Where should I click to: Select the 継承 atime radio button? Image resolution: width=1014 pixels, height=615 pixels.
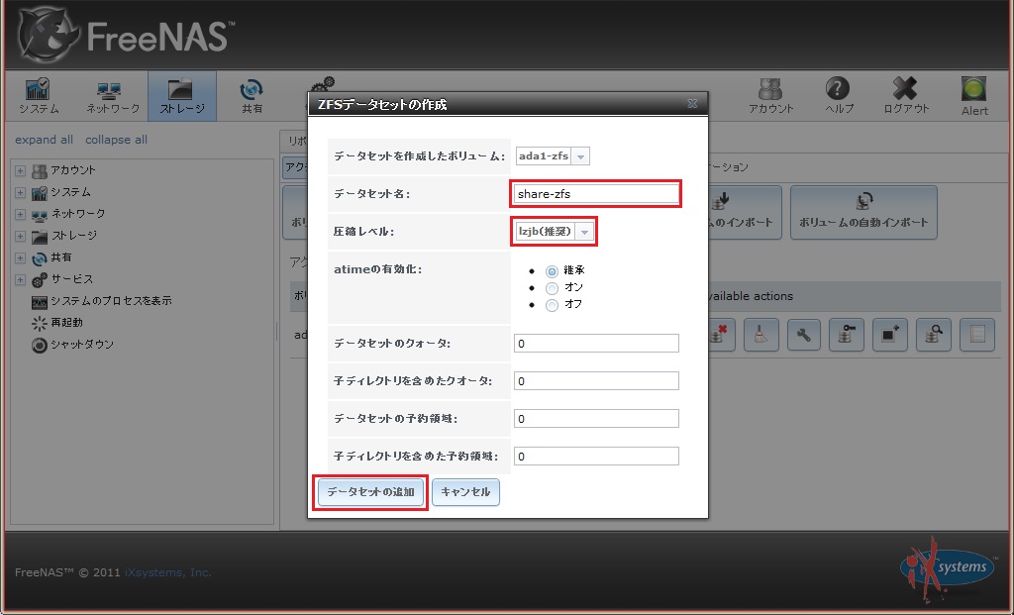(552, 271)
